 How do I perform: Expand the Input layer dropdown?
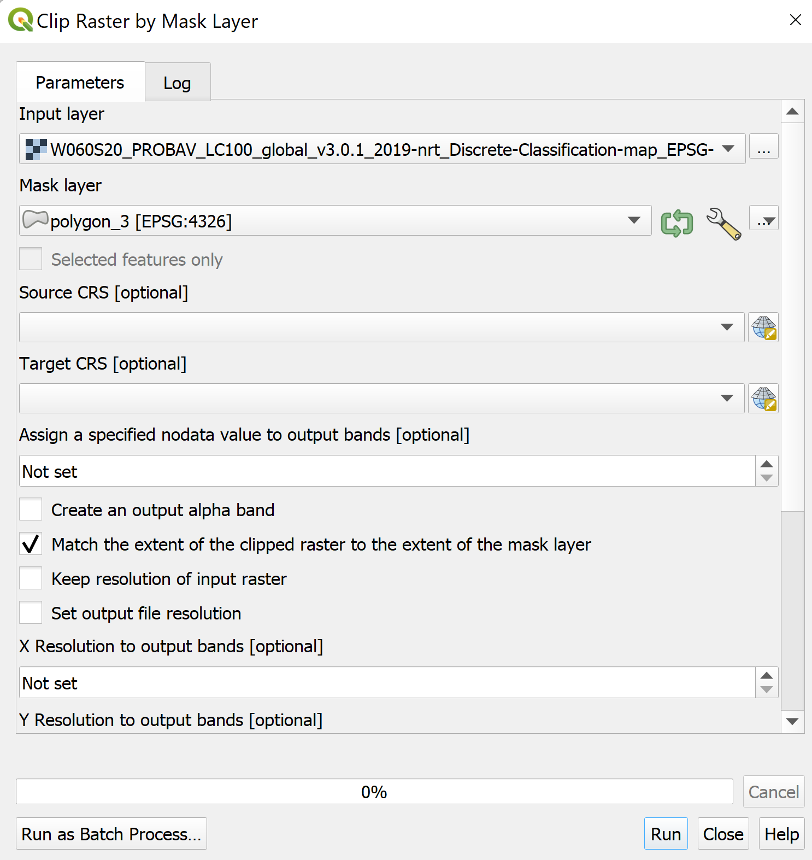click(x=728, y=149)
